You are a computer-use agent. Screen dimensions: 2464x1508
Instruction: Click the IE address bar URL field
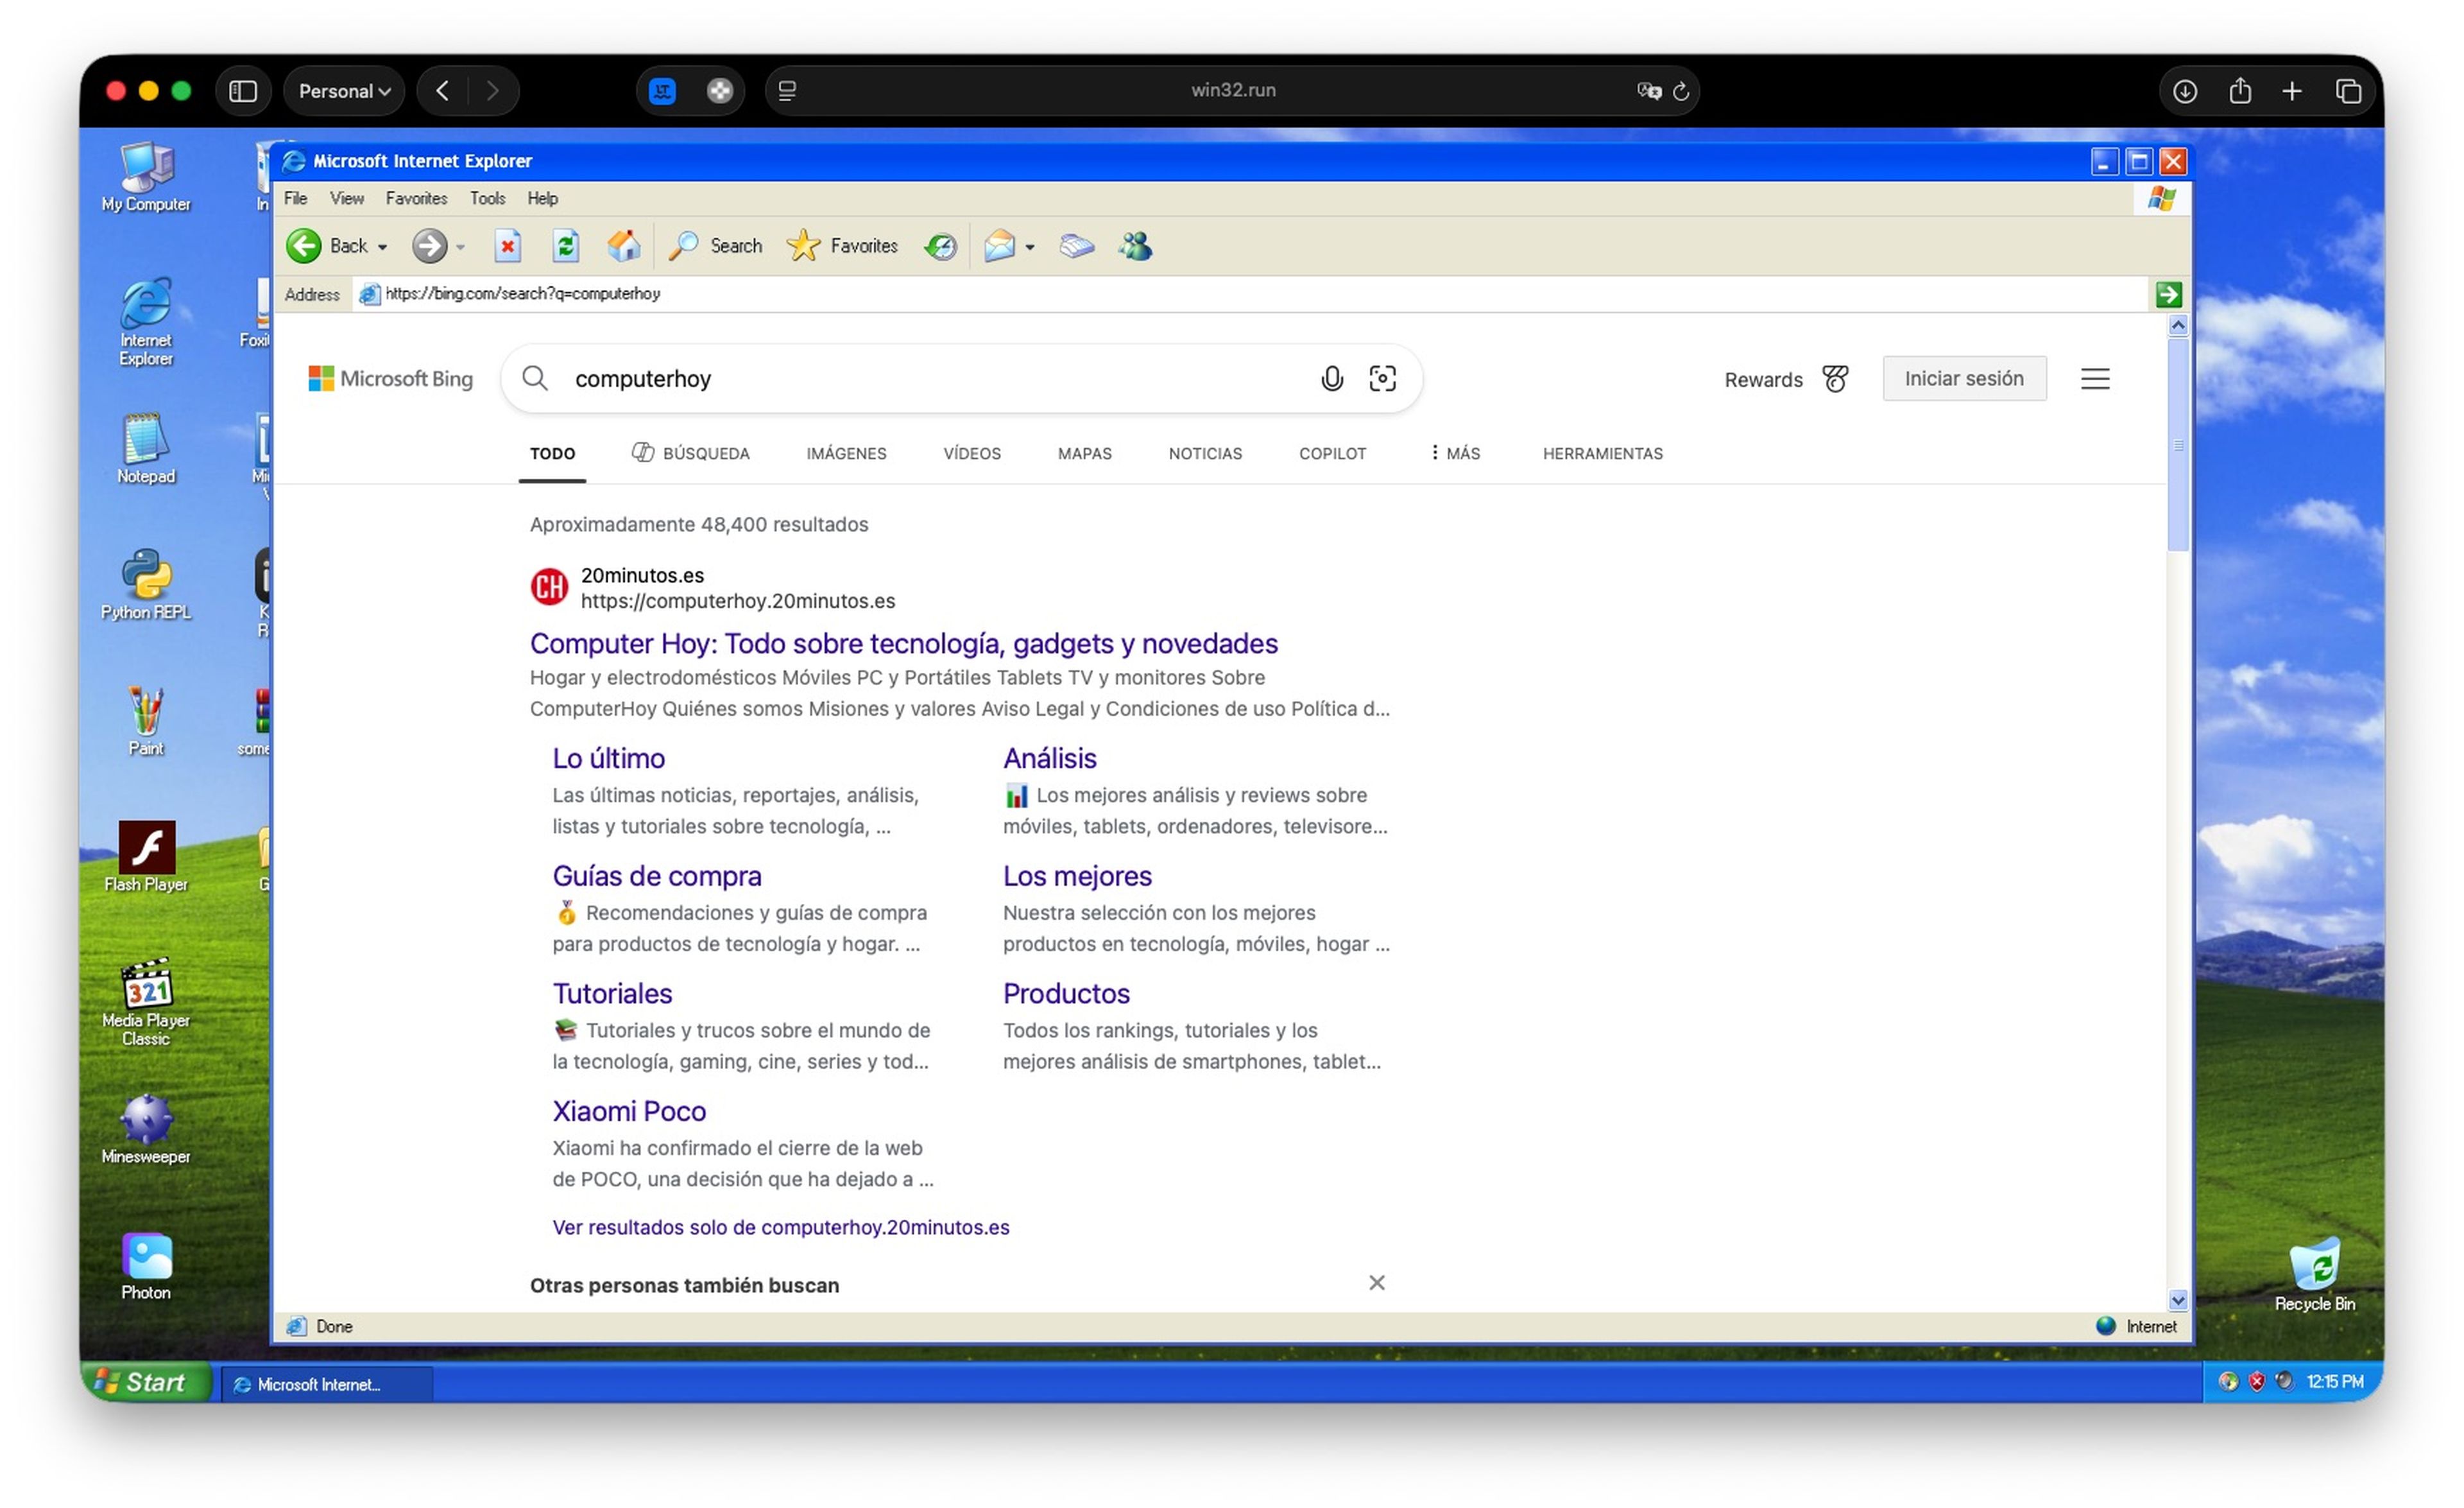pos(1250,294)
